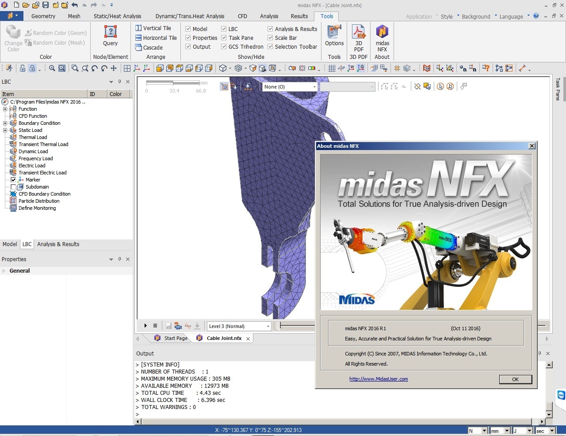Toggle the LBC show/hide checkbox
The image size is (566, 436).
tap(224, 29)
